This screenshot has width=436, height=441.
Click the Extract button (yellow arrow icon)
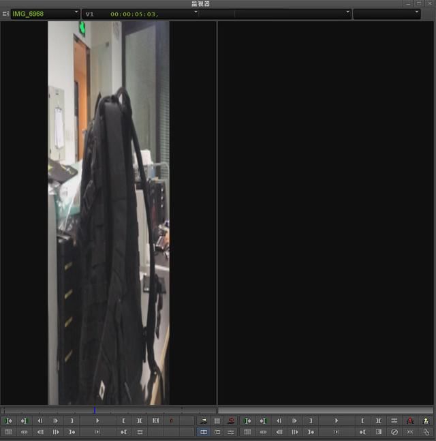pyautogui.click(x=426, y=421)
